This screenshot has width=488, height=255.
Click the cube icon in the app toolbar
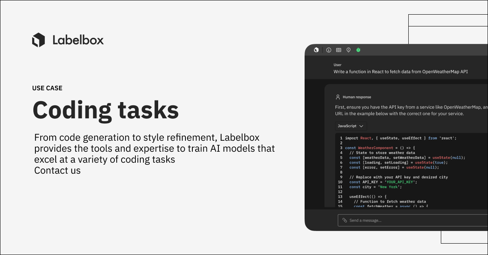(x=317, y=50)
